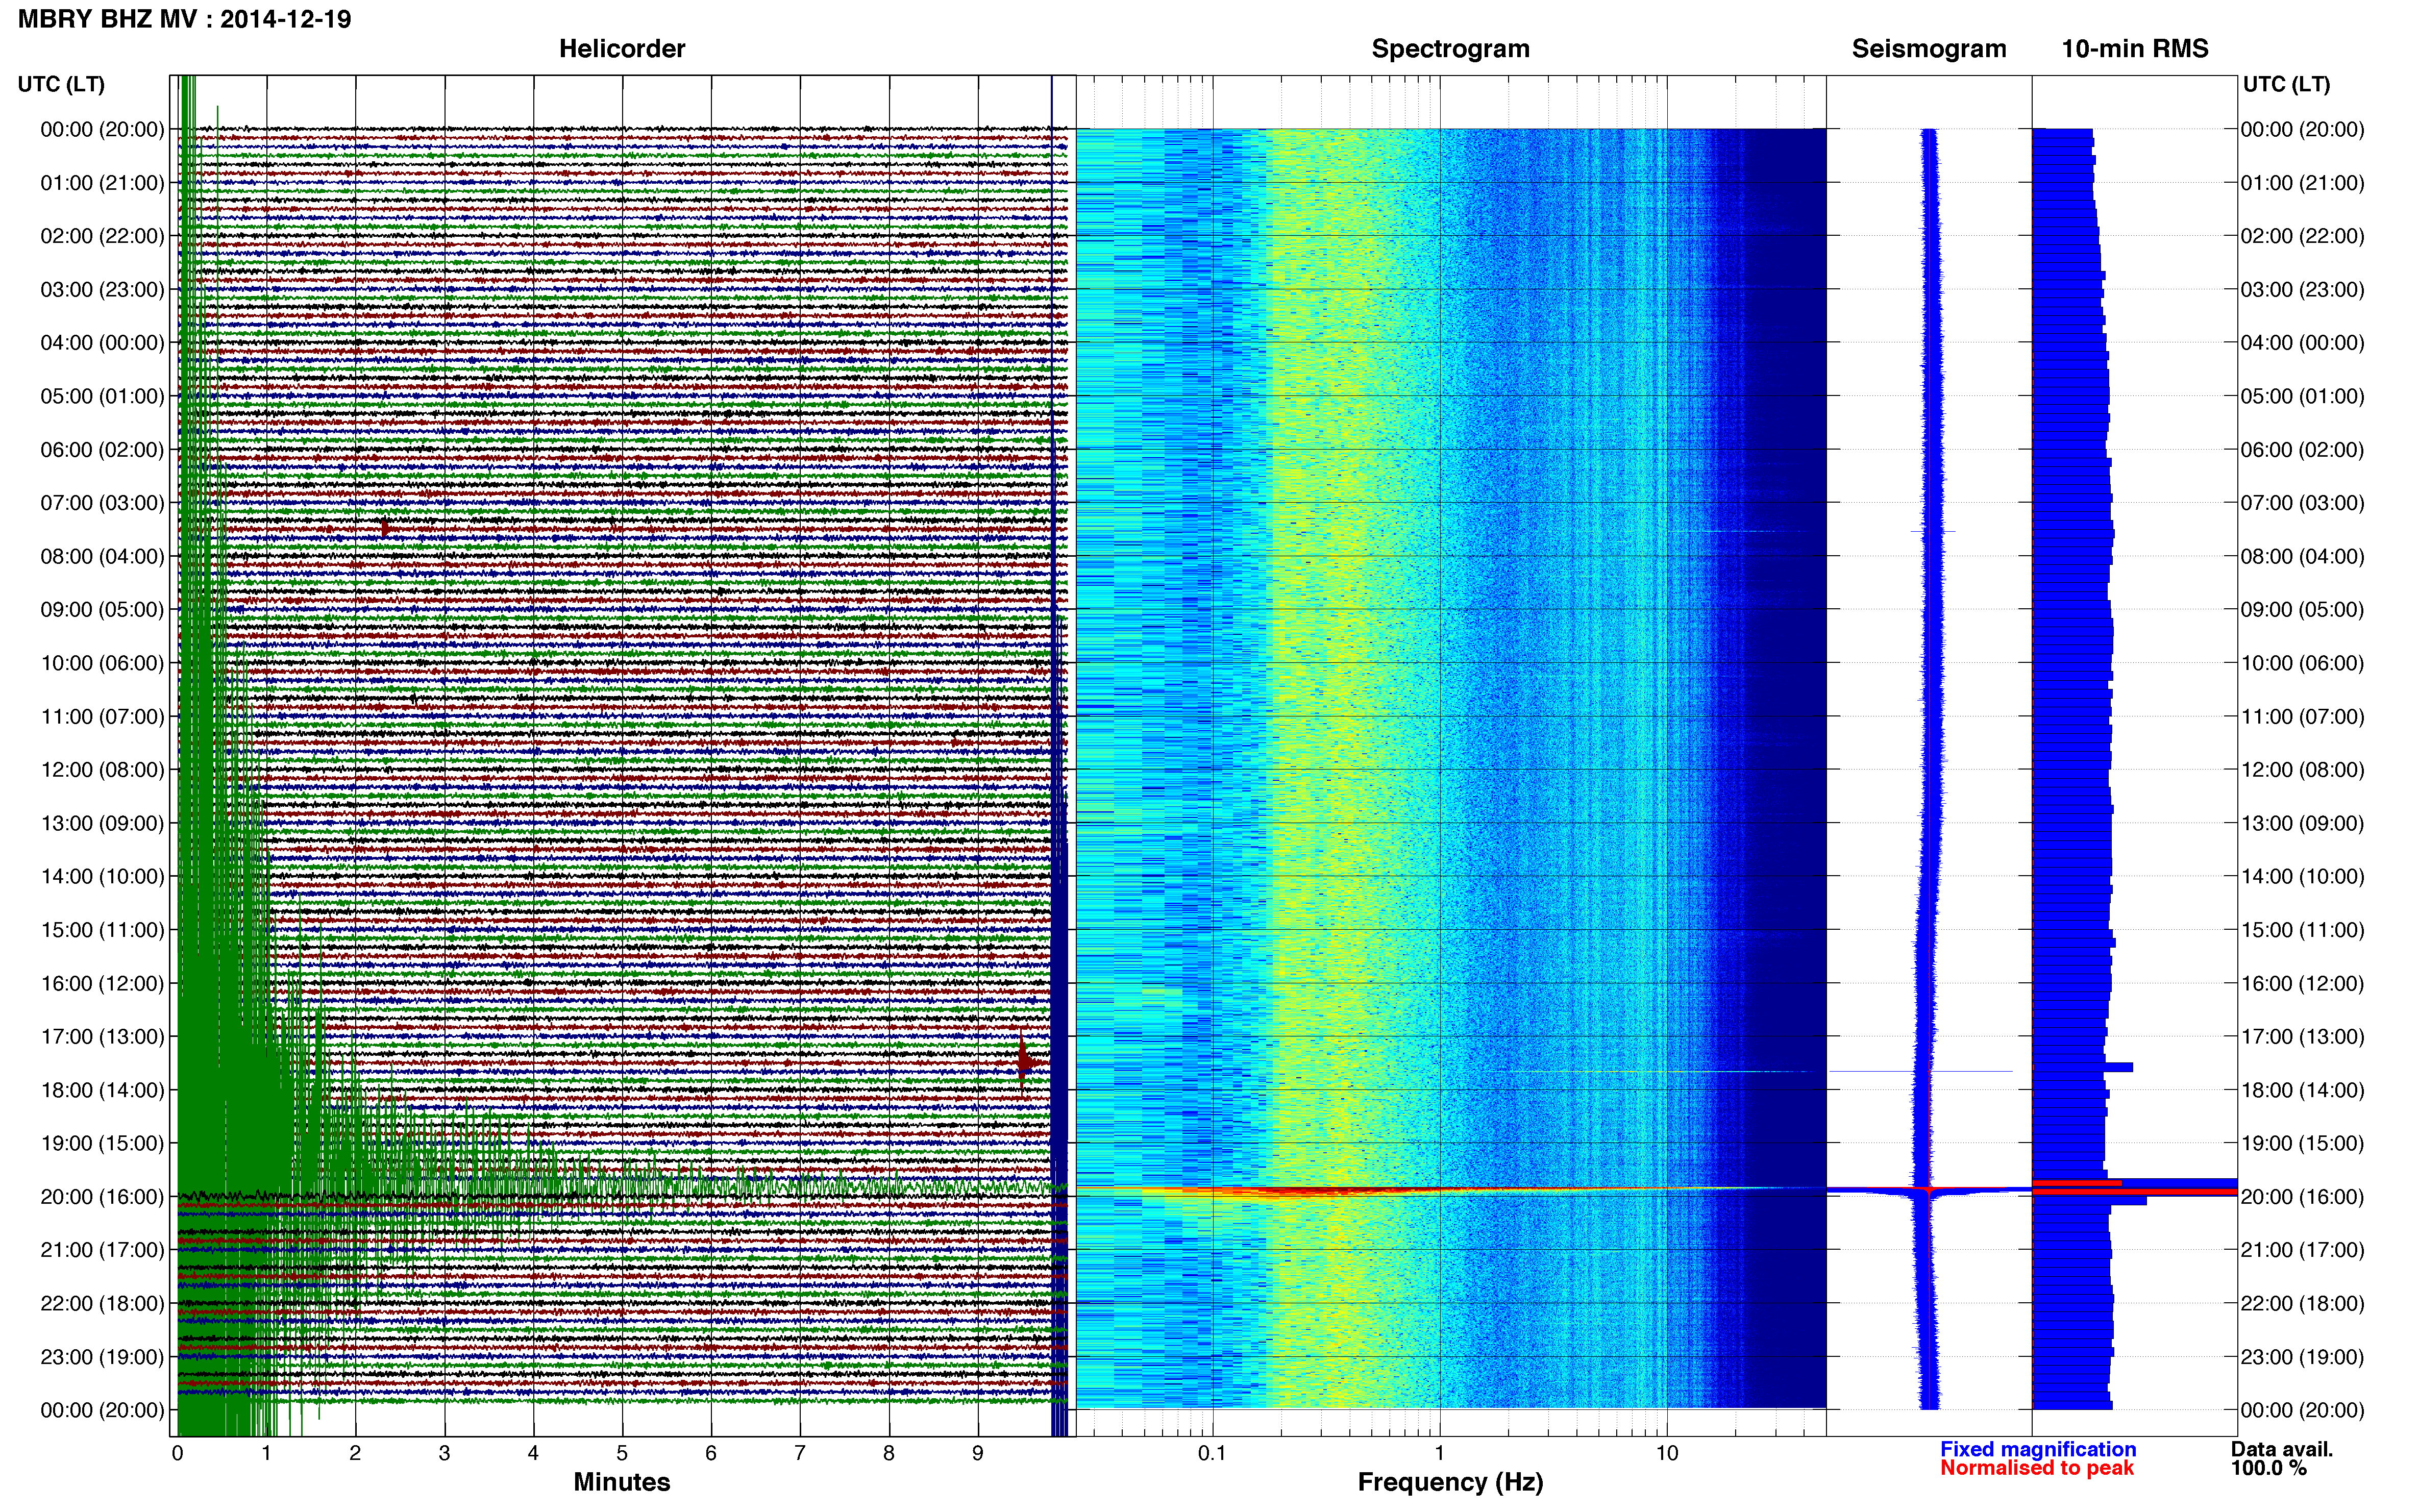Click the 'Spectrogram' panel heading
Image resolution: width=2419 pixels, height=1512 pixels.
tap(1450, 49)
